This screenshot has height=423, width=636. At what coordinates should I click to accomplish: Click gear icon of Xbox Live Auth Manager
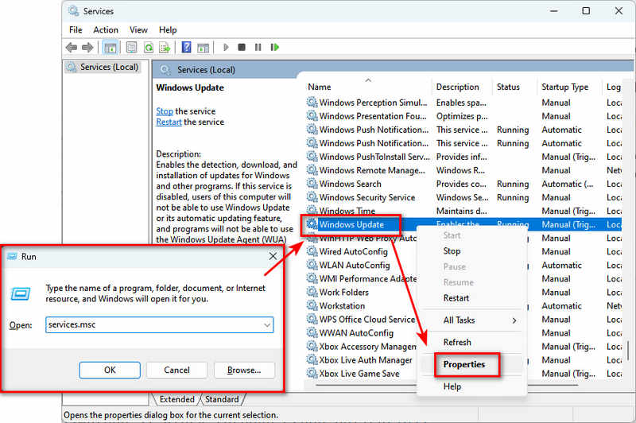click(312, 359)
